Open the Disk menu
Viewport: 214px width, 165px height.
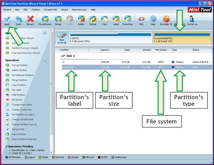click(26, 10)
